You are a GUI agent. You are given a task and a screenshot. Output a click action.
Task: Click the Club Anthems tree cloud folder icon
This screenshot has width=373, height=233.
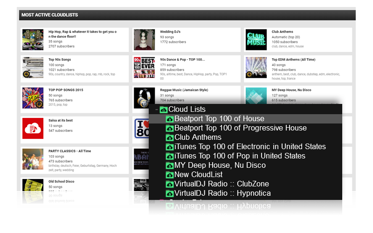(x=170, y=137)
